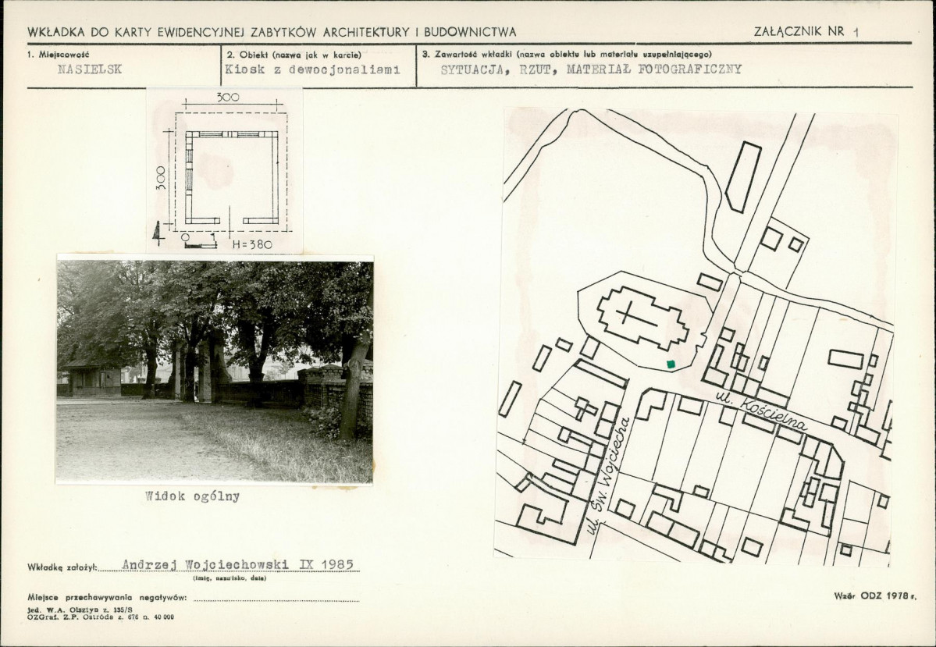Open the kiosk floor plan drawing
The image size is (936, 647).
click(x=225, y=171)
